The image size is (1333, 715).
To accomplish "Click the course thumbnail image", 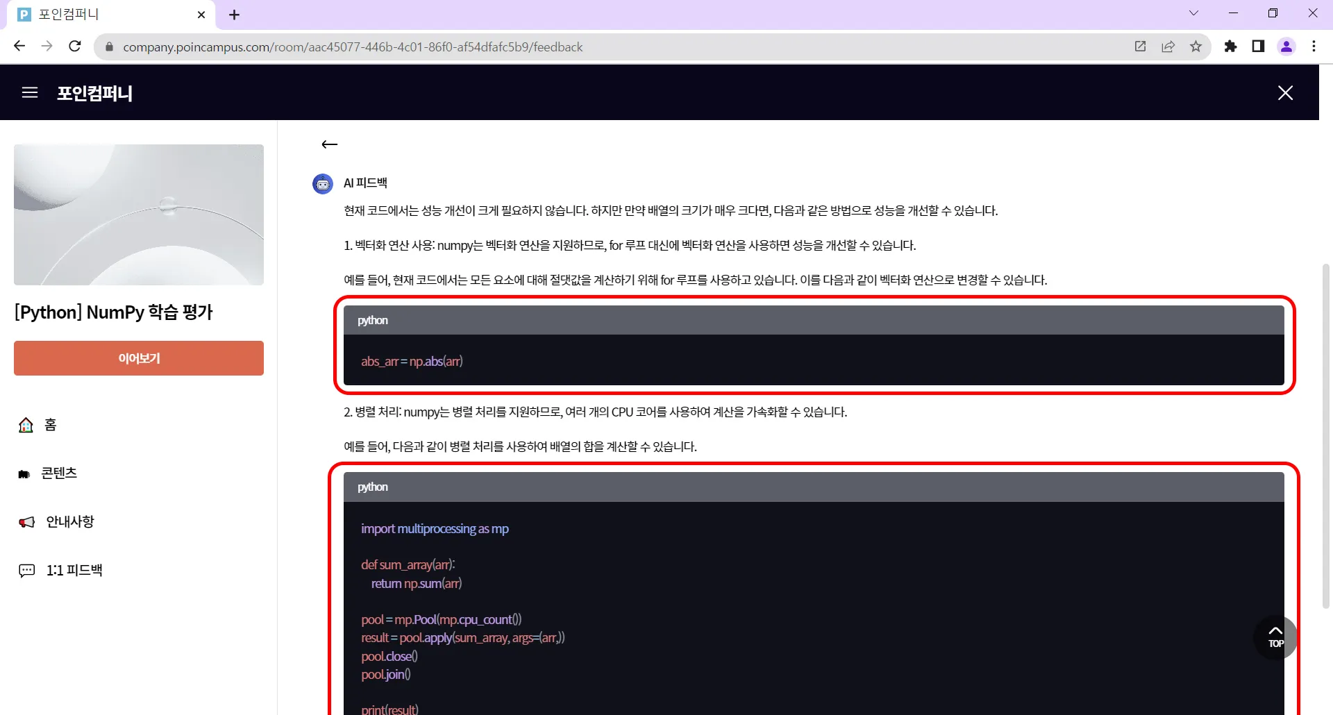I will point(139,214).
